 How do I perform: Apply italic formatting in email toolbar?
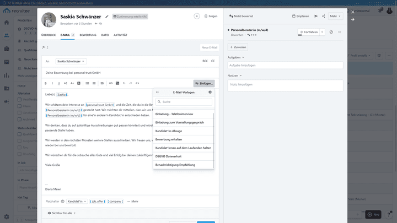click(52, 83)
